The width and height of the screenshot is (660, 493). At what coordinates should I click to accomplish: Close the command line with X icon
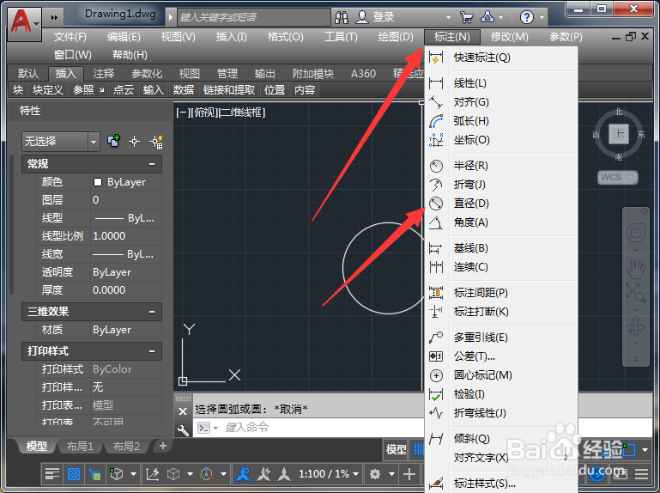(x=183, y=411)
